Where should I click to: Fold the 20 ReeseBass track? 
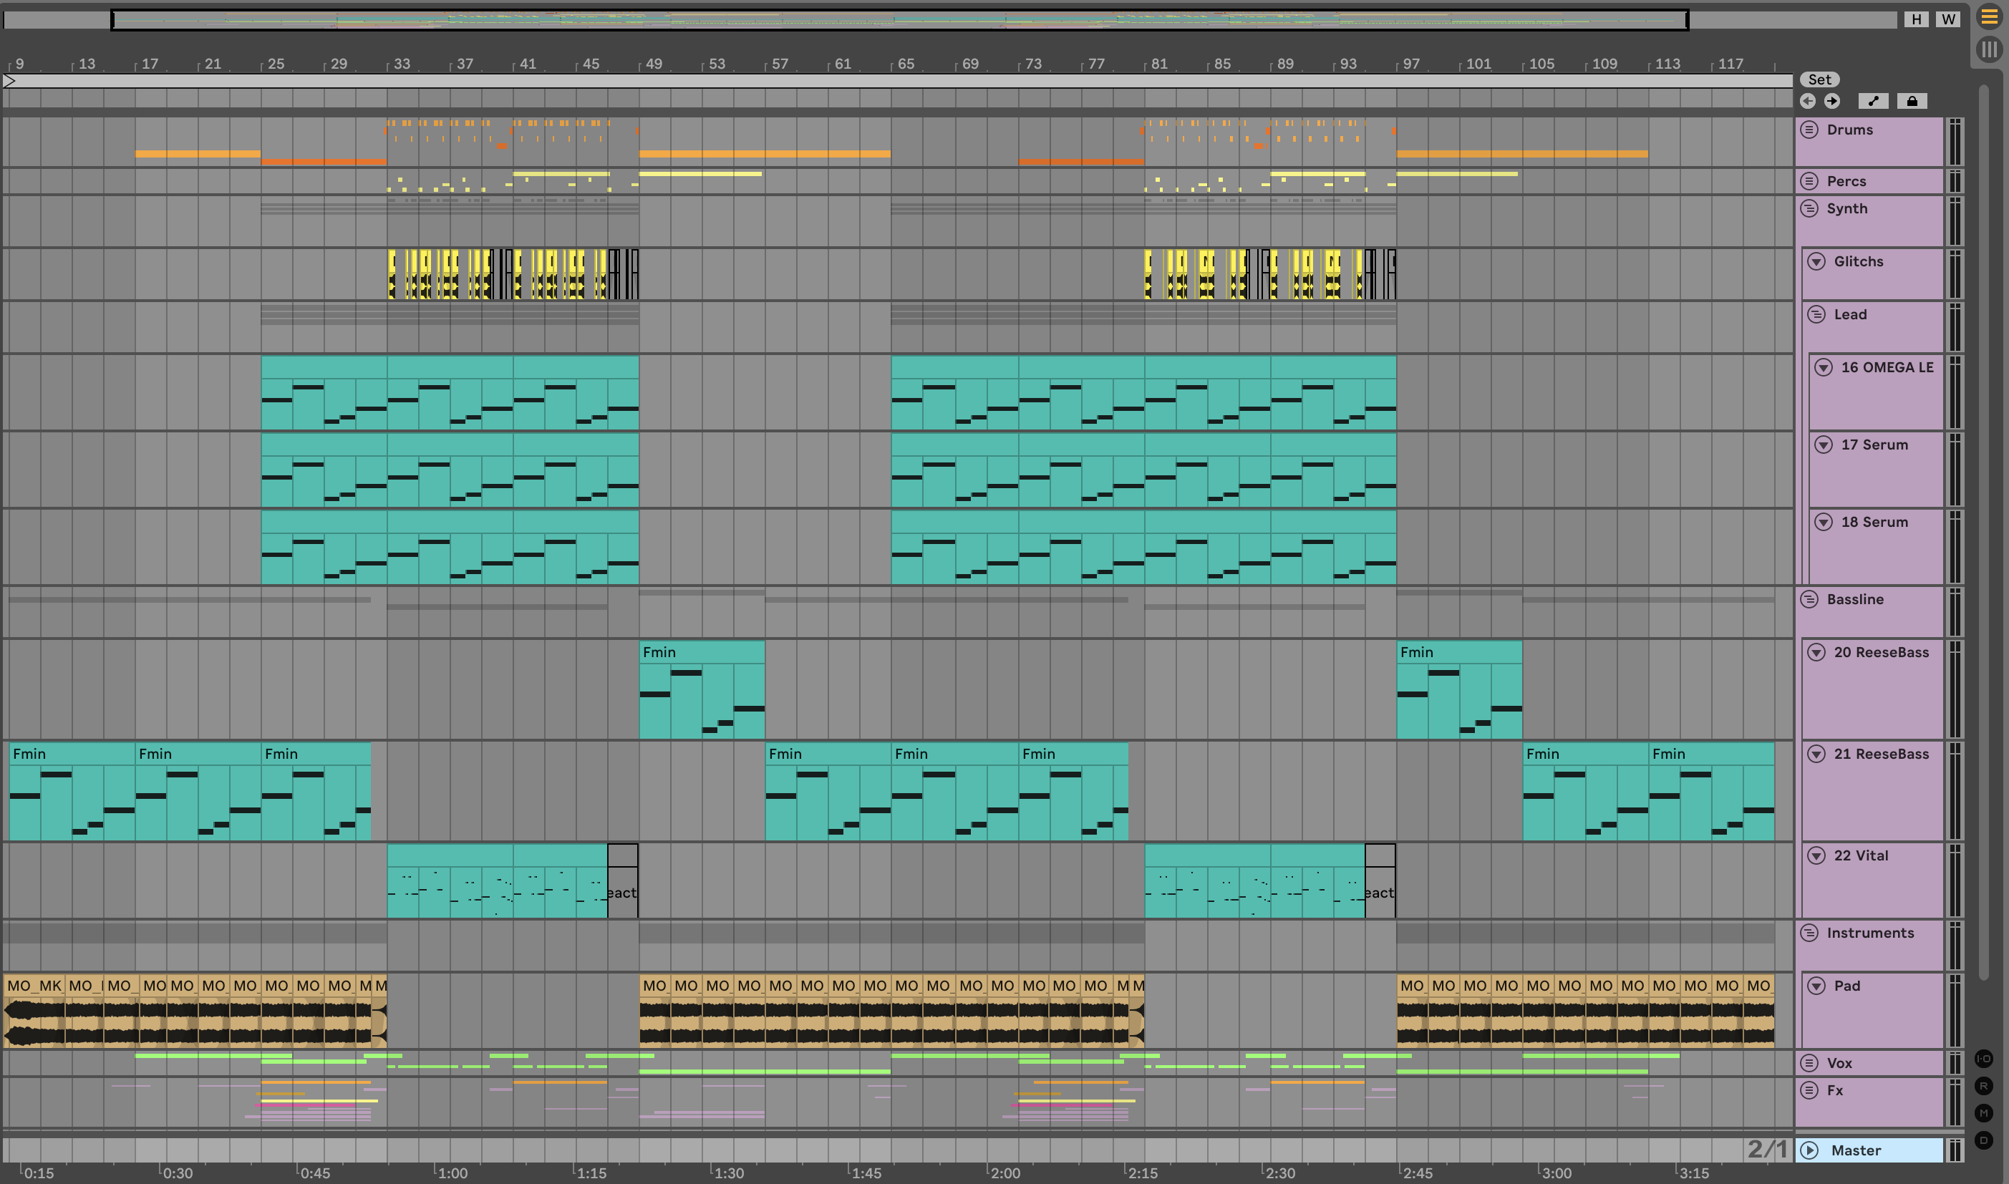click(1816, 653)
